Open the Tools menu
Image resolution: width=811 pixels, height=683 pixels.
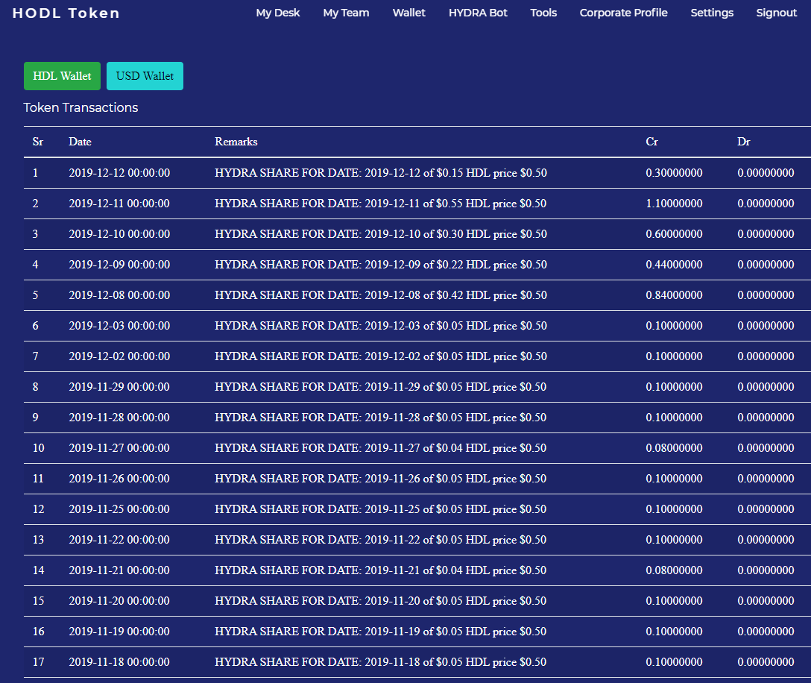pos(543,13)
